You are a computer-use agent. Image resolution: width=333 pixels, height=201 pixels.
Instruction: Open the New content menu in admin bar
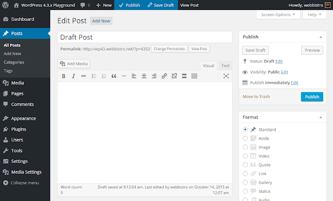[x=104, y=5]
